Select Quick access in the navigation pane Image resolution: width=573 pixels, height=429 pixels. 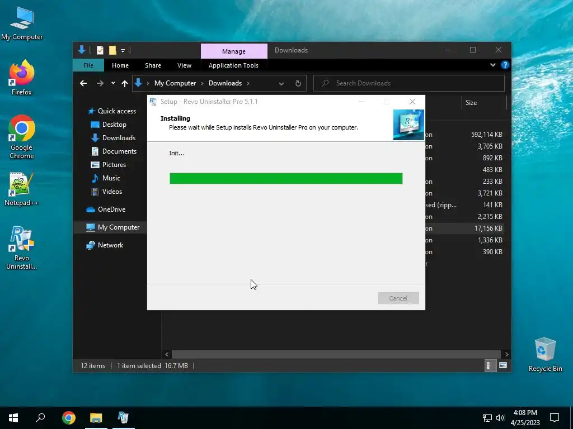pyautogui.click(x=111, y=111)
